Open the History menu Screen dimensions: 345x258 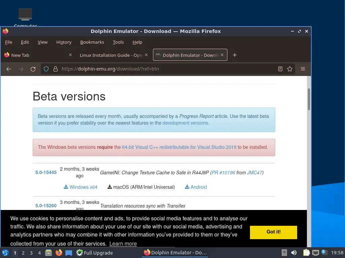point(64,42)
